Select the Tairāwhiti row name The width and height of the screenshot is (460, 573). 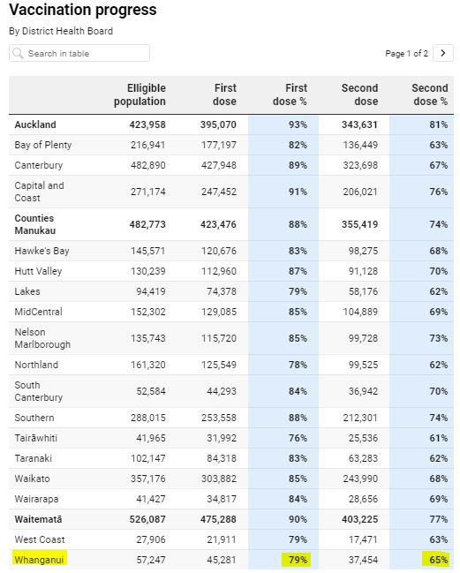(x=36, y=438)
